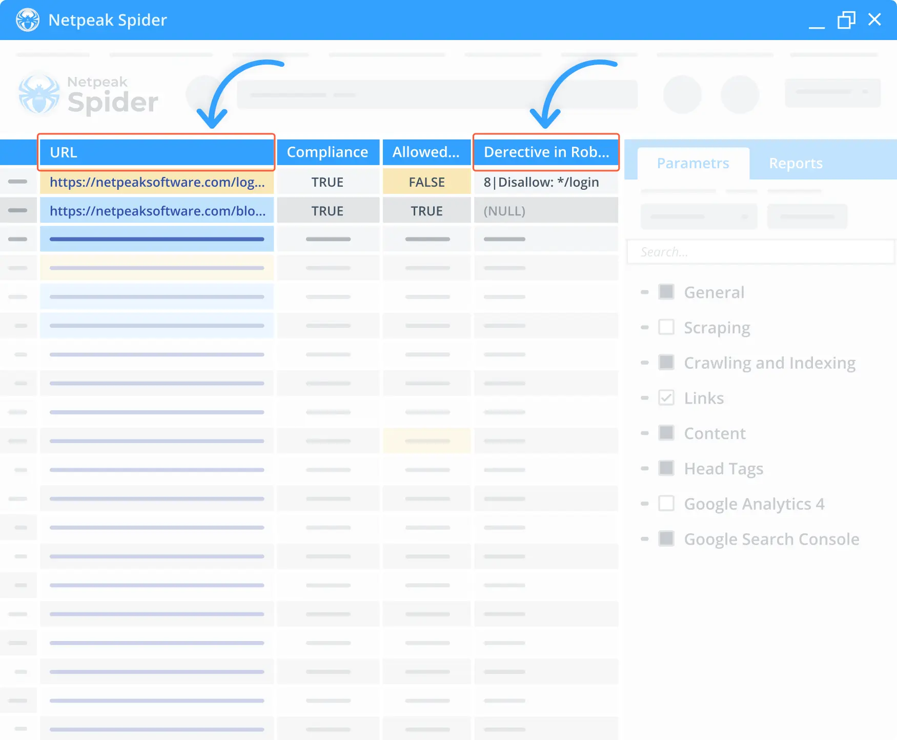
Task: Toggle the Google Search Console checkbox
Action: click(666, 539)
